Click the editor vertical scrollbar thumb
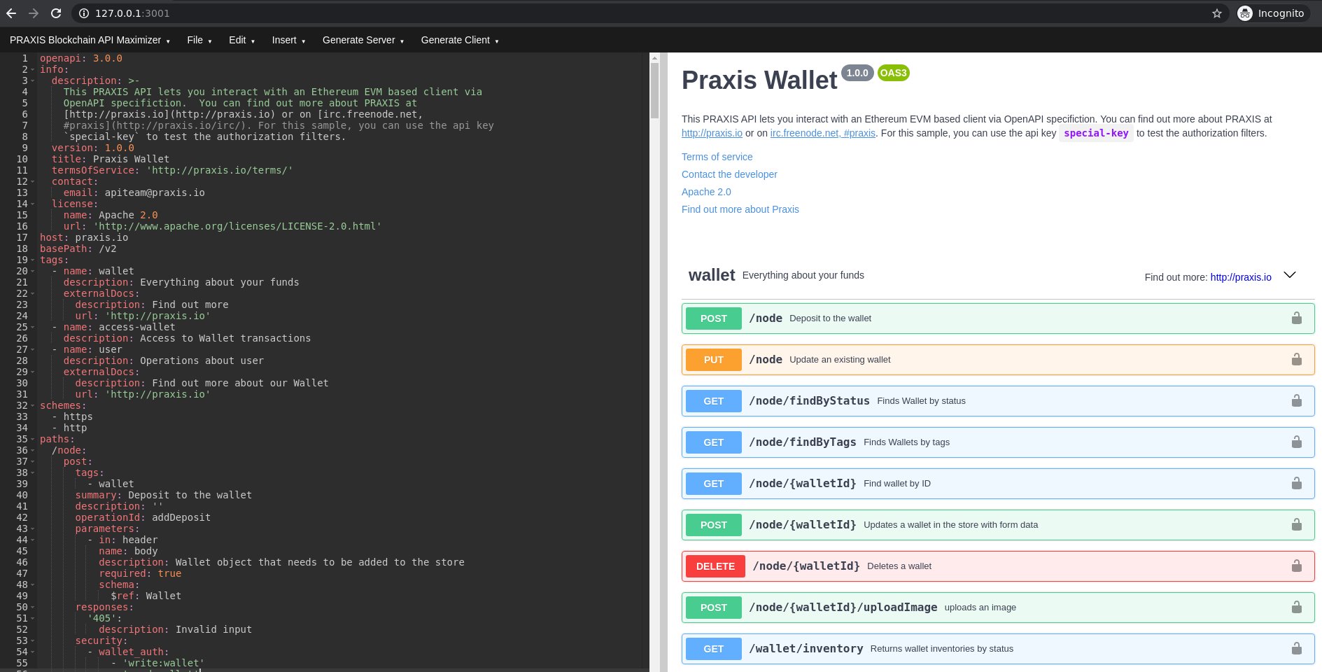The height and width of the screenshot is (672, 1322). [654, 90]
